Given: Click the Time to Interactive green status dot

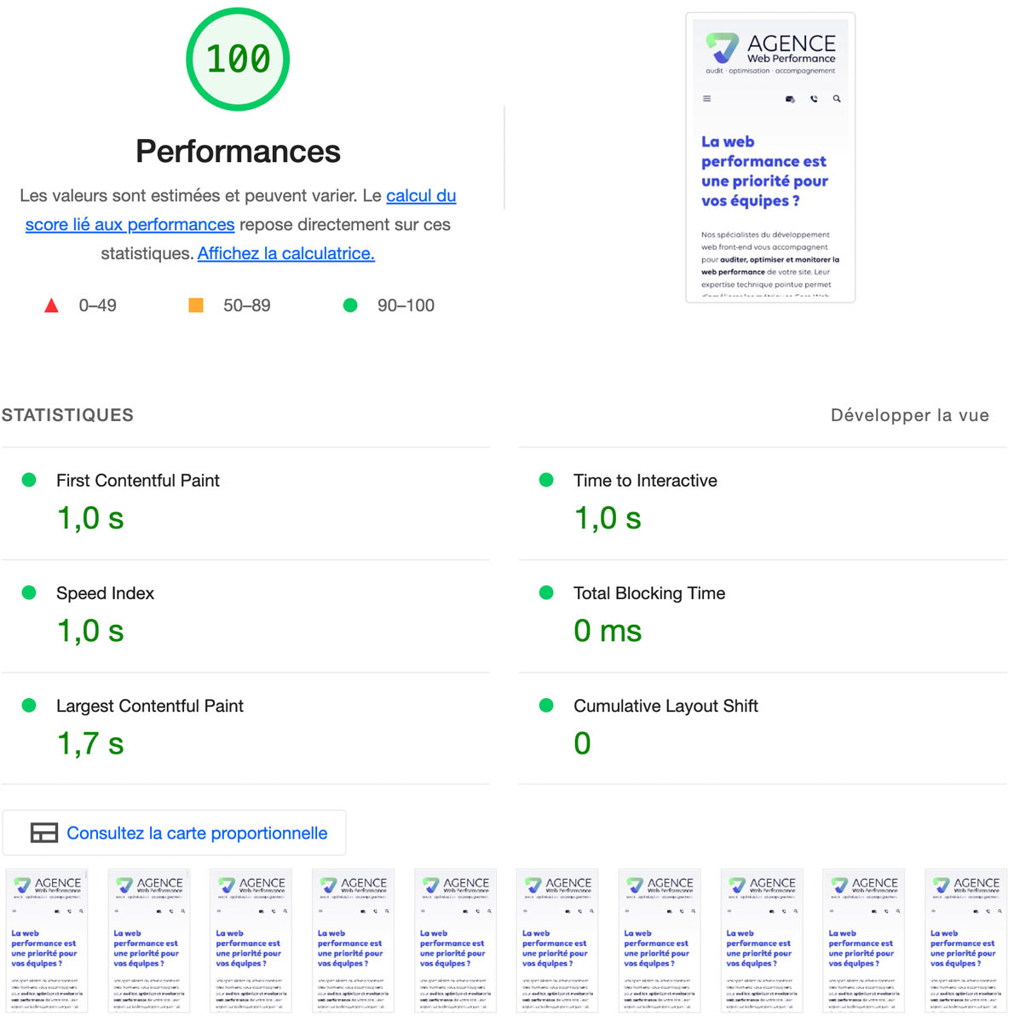Looking at the screenshot, I should point(547,481).
